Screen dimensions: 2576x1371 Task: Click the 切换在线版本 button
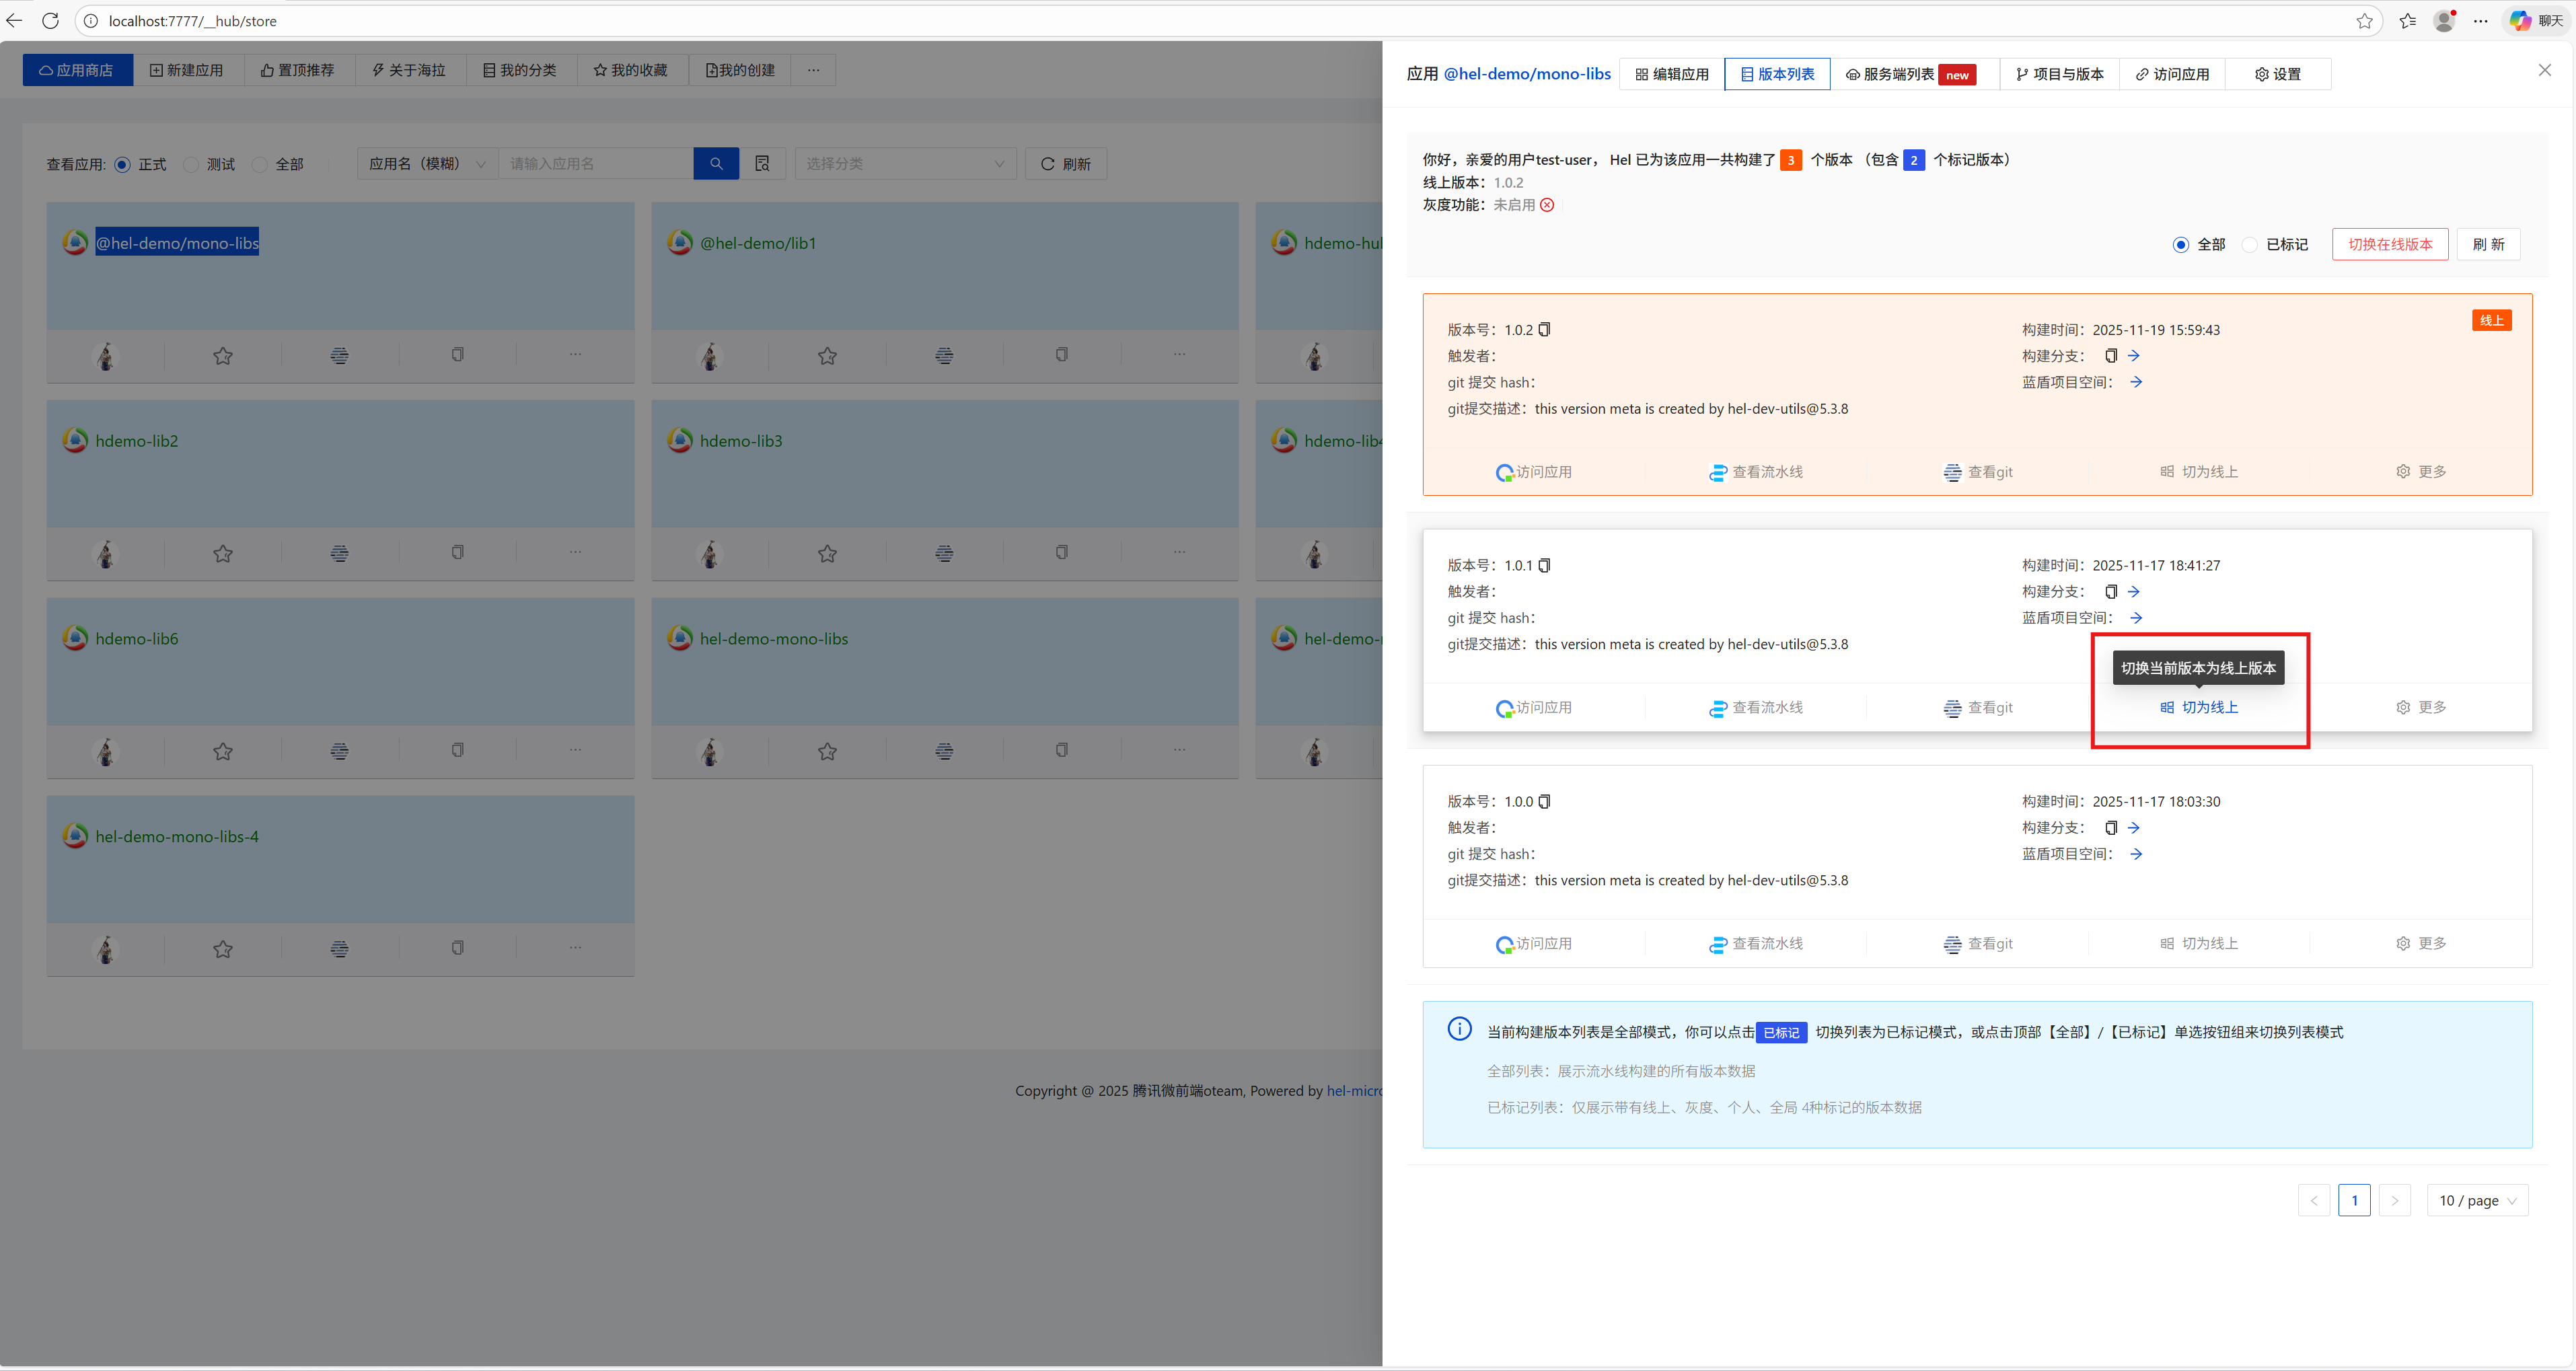pos(2389,245)
